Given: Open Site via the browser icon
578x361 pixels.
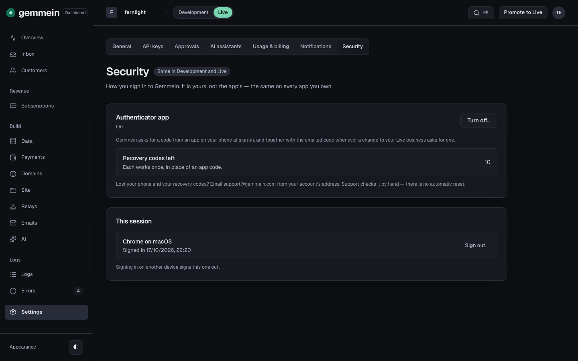Looking at the screenshot, I should [13, 190].
